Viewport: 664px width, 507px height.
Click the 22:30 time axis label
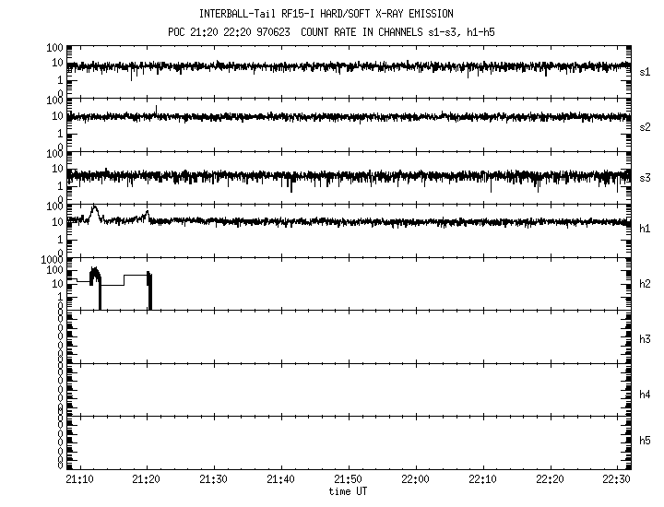617,480
